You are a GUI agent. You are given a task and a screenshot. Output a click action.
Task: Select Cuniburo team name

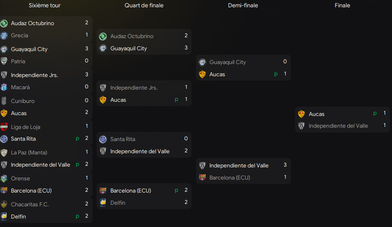(x=23, y=101)
